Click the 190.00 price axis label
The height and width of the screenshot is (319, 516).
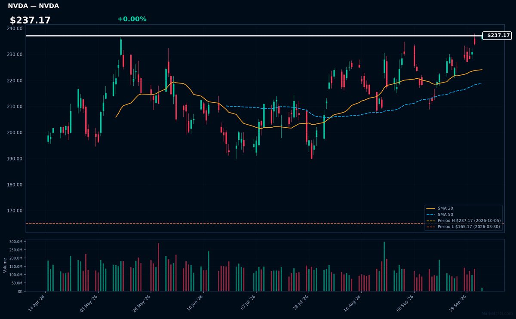tap(15, 159)
